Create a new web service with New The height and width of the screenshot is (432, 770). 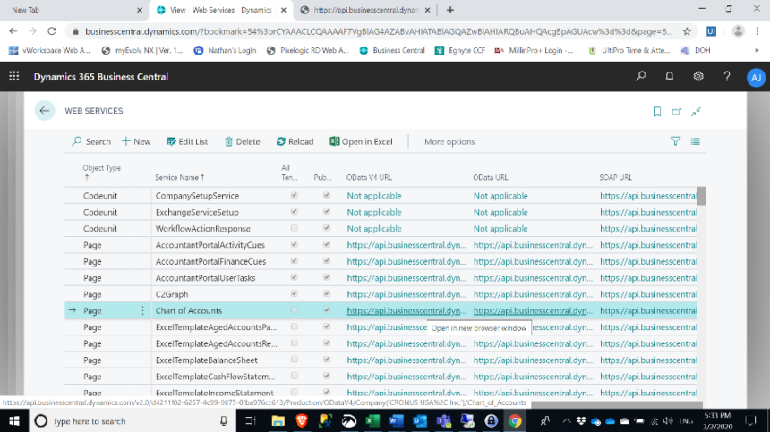point(136,141)
